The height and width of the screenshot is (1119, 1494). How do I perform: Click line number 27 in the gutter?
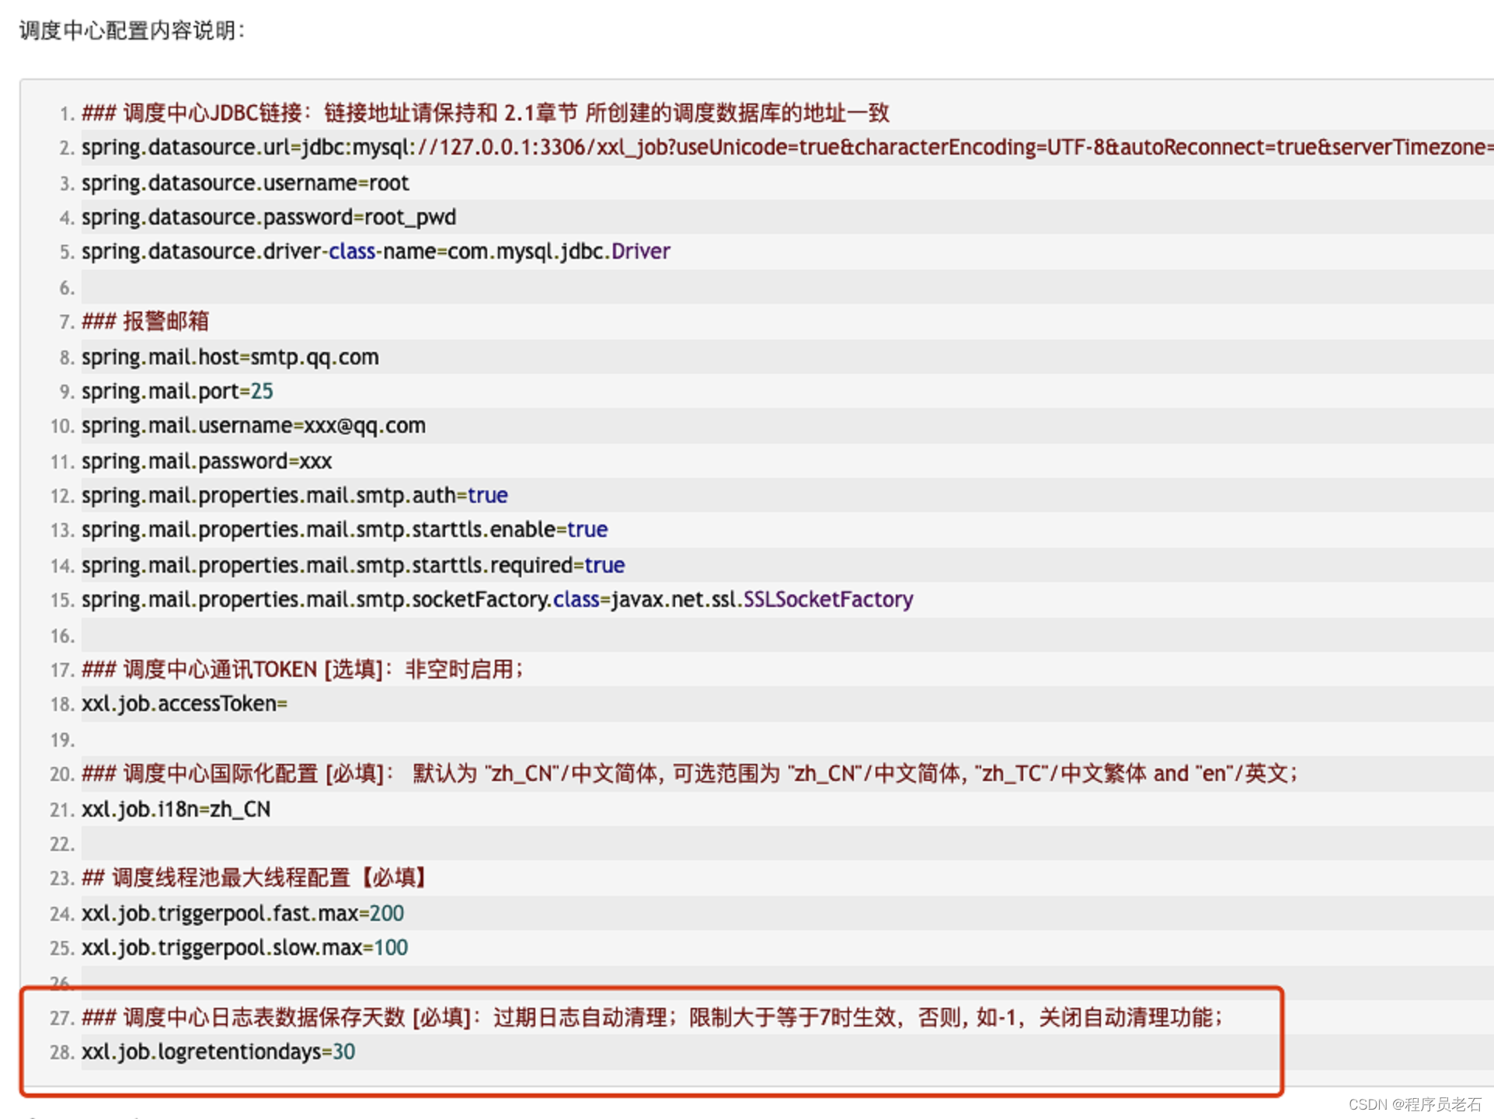(61, 1017)
